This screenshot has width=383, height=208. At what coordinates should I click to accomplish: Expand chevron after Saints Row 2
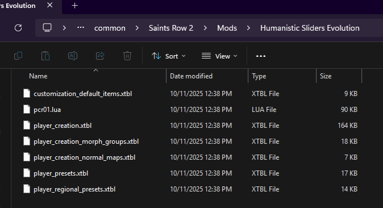pos(205,28)
